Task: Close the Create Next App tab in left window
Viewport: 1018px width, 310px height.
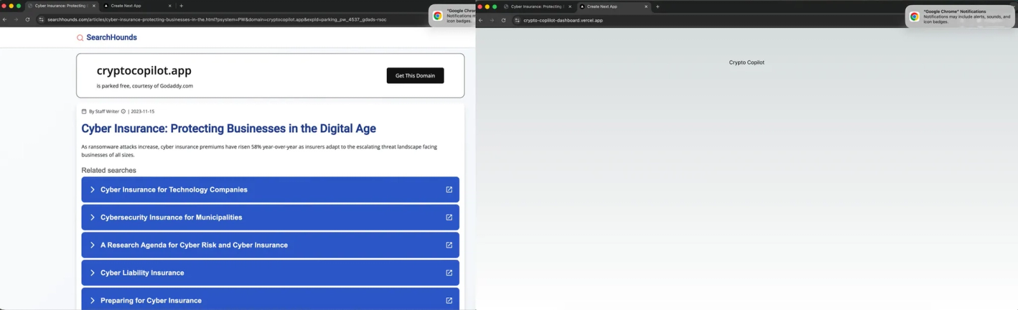Action: [x=170, y=6]
